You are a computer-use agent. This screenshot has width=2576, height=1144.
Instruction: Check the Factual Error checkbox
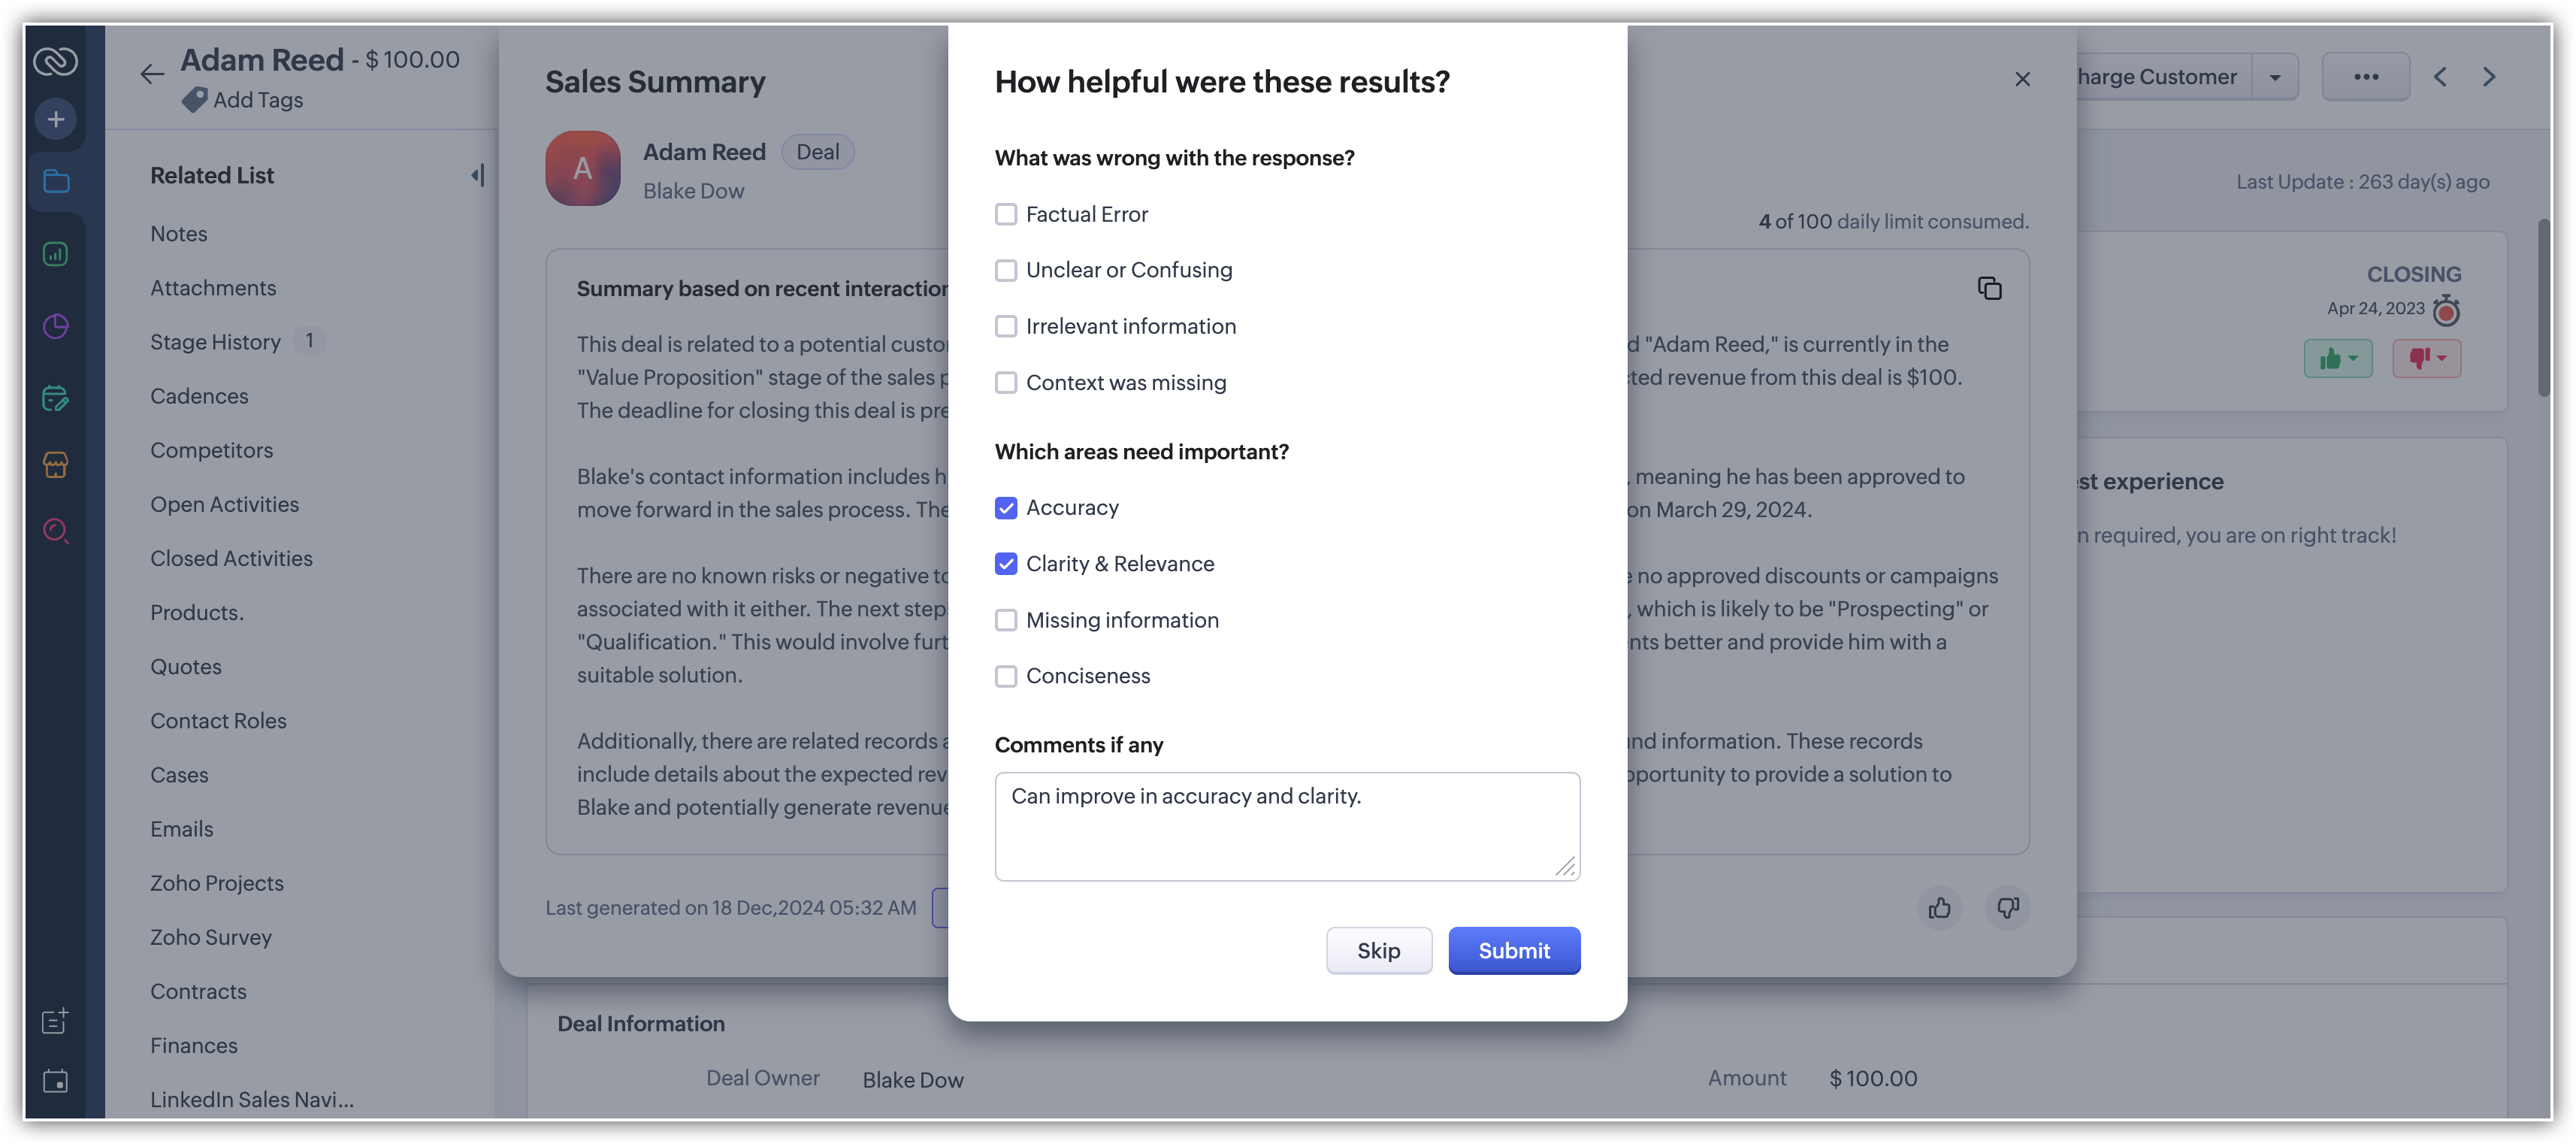click(1006, 214)
